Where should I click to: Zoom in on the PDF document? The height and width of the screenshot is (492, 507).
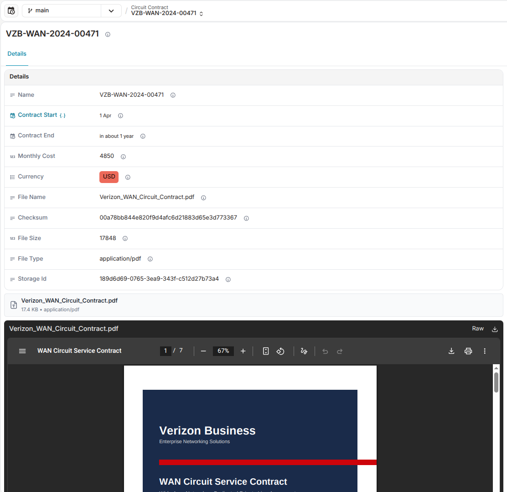point(243,351)
